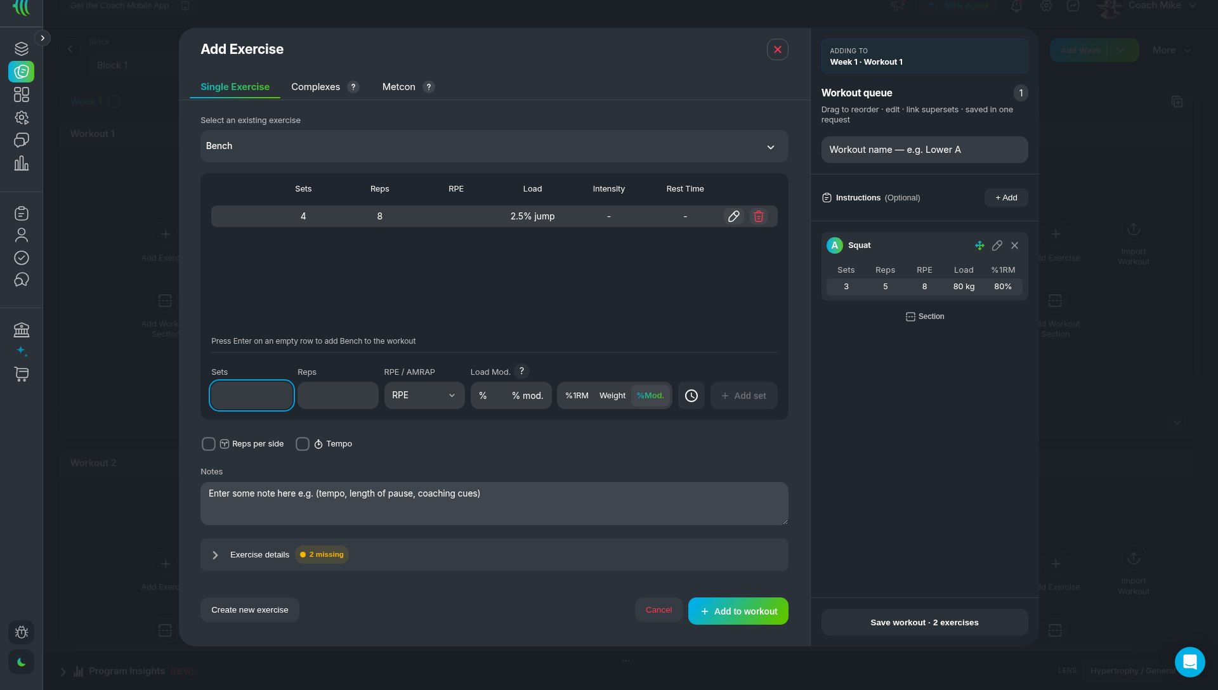Edit the 4x8 Bench set row
1218x690 pixels.
[733, 216]
